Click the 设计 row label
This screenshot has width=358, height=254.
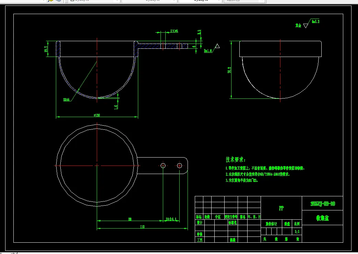tap(200, 222)
